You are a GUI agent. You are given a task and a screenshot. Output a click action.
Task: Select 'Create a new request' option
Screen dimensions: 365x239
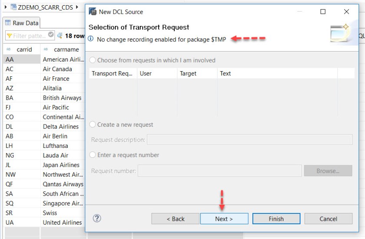93,124
